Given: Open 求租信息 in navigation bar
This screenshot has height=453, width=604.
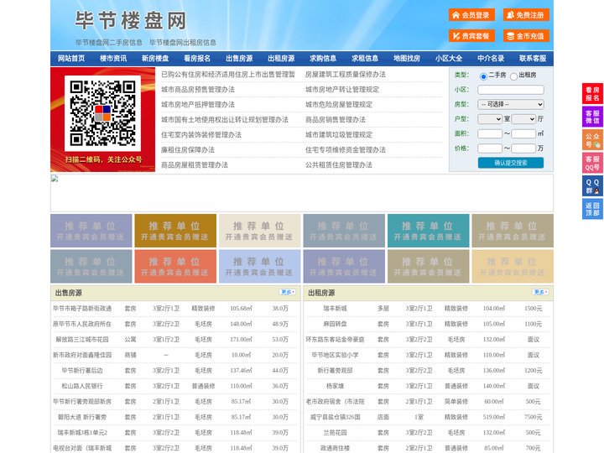Looking at the screenshot, I should 365,59.
